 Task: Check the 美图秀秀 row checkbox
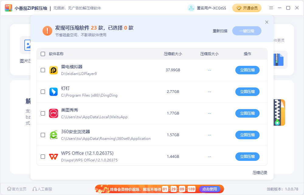point(43,113)
